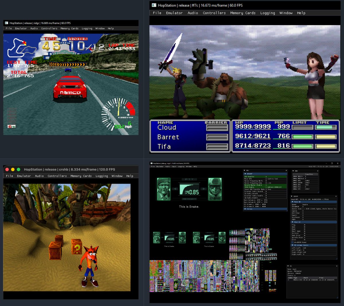Viewport: 344px width, 306px height.
Task: Open File menu in ff7c window
Action: [157, 13]
